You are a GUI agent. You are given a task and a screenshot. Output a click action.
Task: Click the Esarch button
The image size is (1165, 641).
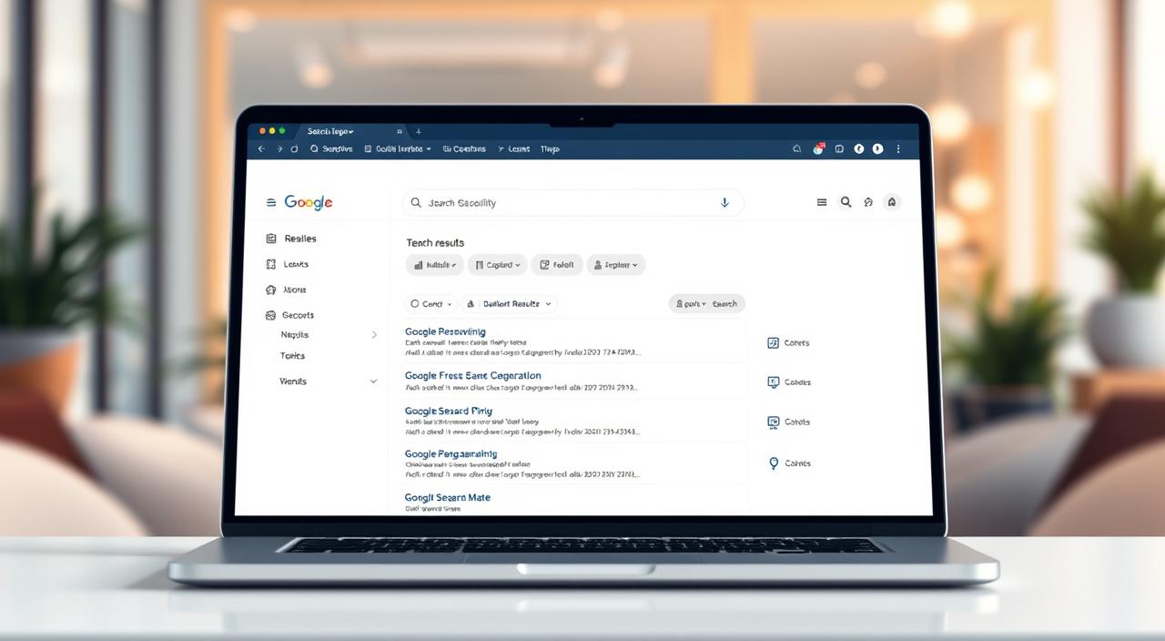724,304
